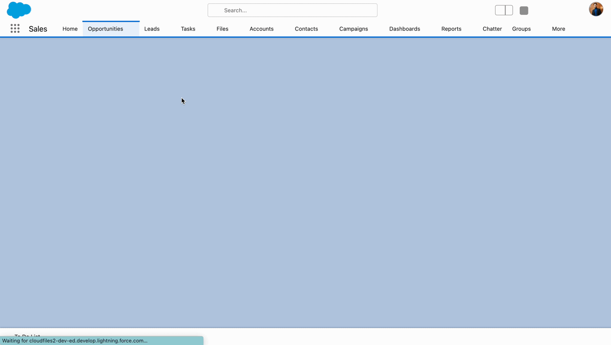611x345 pixels.
Task: Open the Leads tab
Action: click(152, 29)
